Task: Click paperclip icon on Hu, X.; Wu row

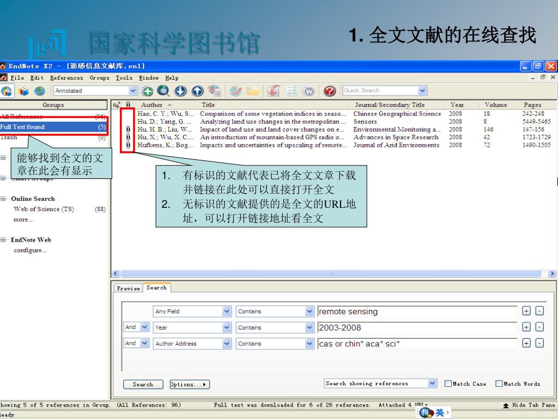Action: click(x=128, y=137)
